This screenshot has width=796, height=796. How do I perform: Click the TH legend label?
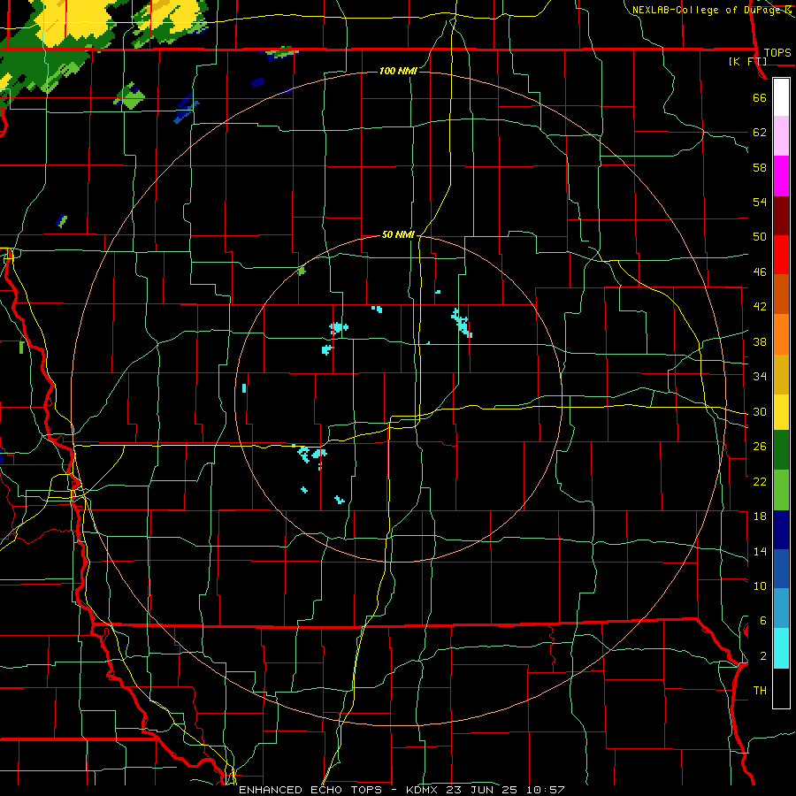(760, 691)
